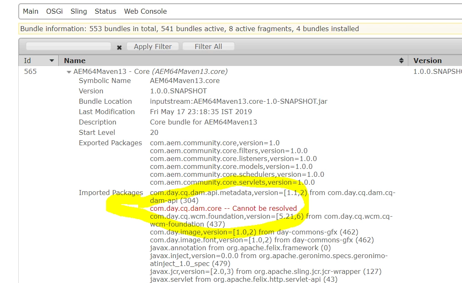Click the javax.jcr jcr-wrapper (127) import line
The image size is (462, 283).
click(x=266, y=271)
